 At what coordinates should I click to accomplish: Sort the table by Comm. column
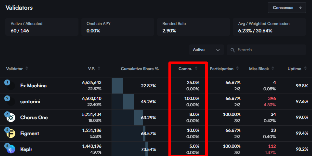(188, 69)
